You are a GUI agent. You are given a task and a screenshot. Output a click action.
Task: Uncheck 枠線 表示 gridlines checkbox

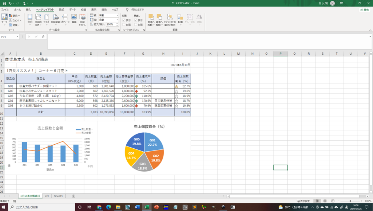(124, 20)
